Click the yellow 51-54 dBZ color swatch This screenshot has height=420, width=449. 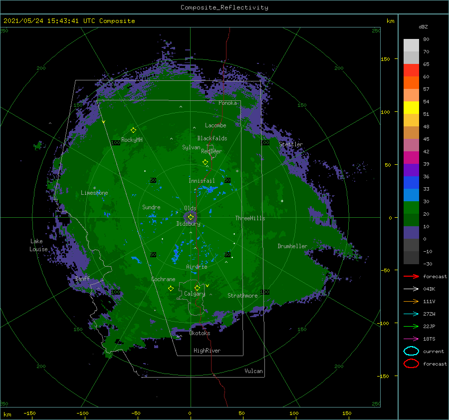coord(411,108)
